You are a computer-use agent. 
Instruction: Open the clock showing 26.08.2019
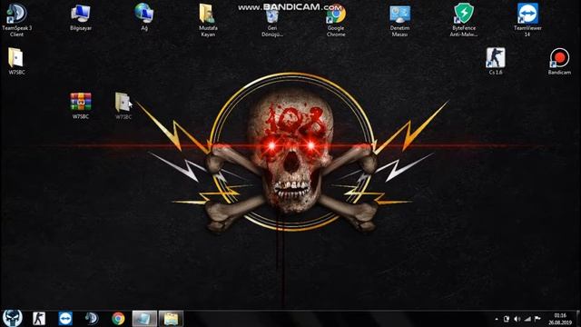tap(560, 319)
